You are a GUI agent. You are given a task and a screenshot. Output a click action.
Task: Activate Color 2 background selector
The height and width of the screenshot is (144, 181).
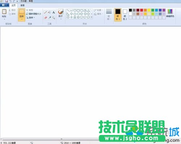(125, 15)
